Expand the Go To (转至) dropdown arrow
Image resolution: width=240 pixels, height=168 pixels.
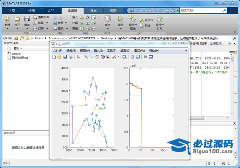pyautogui.click(x=66, y=23)
